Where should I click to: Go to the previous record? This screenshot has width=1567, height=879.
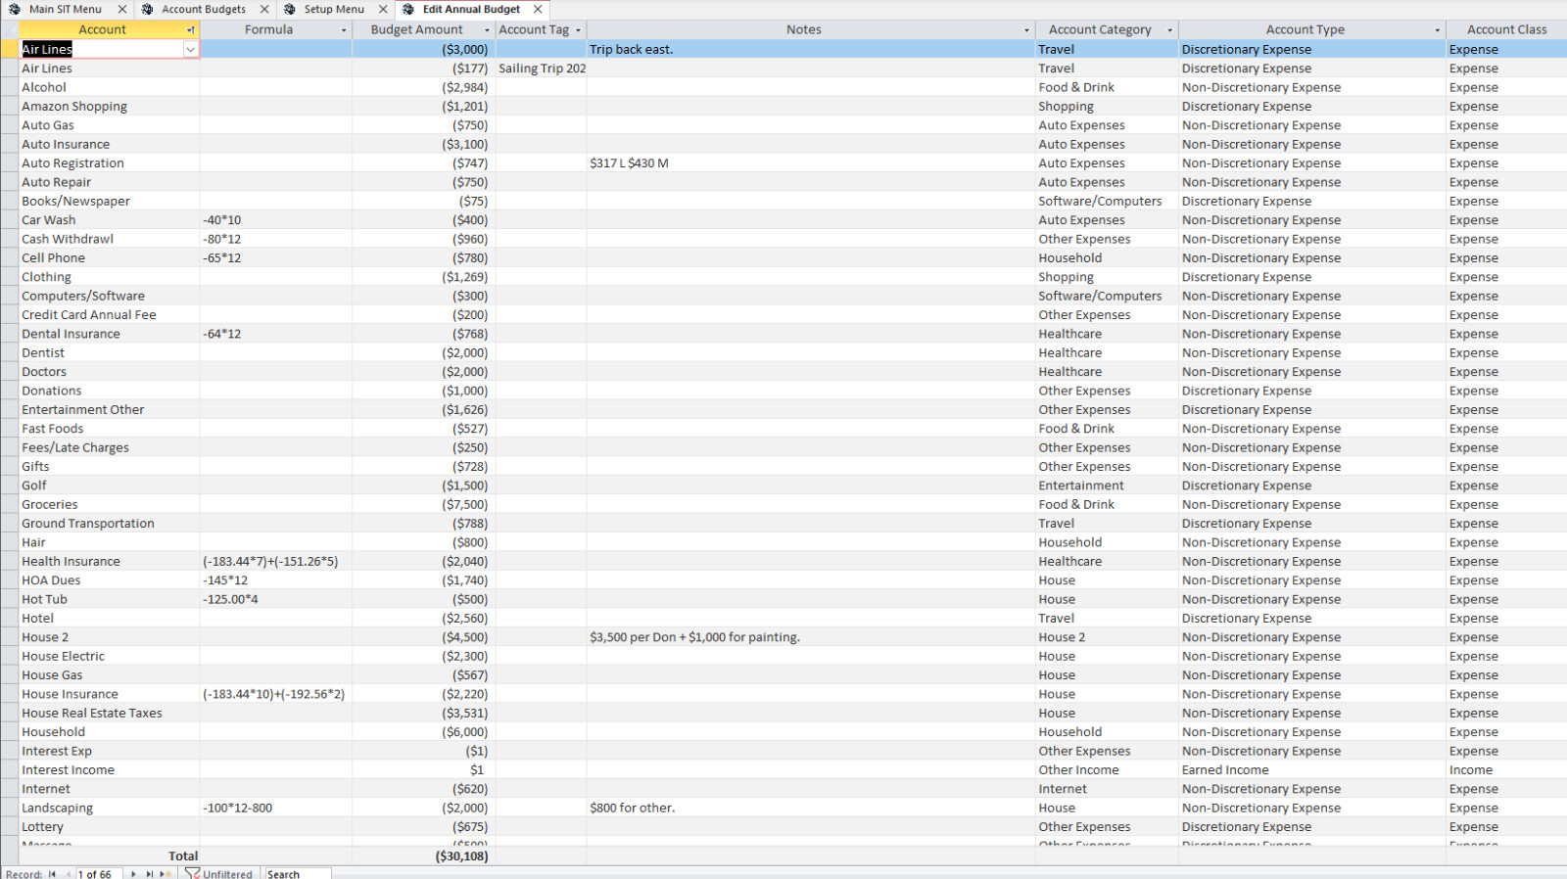click(69, 874)
